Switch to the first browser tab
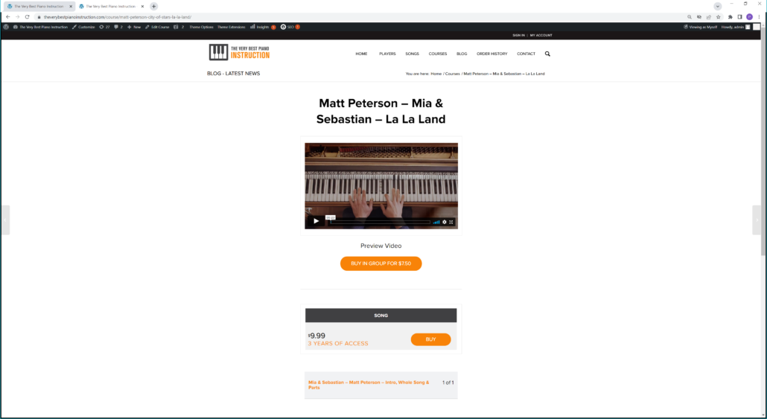The height and width of the screenshot is (419, 767). point(39,7)
